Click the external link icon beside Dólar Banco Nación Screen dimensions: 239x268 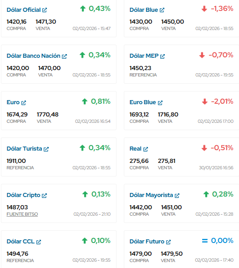point(64,56)
